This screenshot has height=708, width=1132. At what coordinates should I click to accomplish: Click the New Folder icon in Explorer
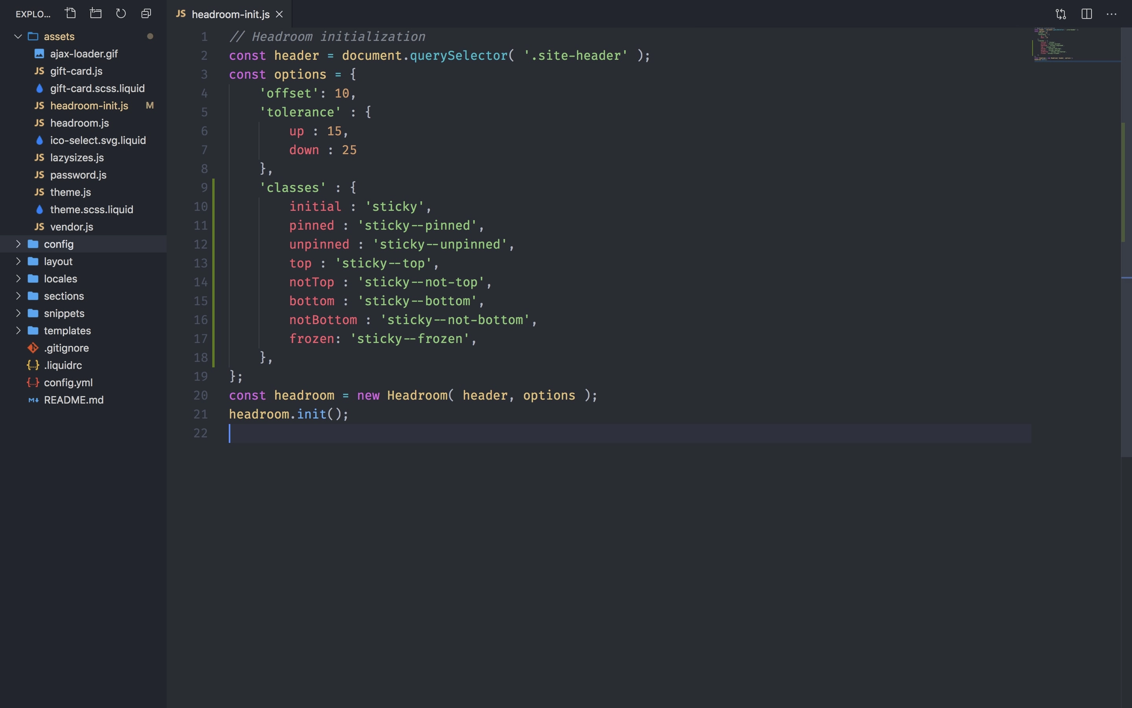coord(96,14)
